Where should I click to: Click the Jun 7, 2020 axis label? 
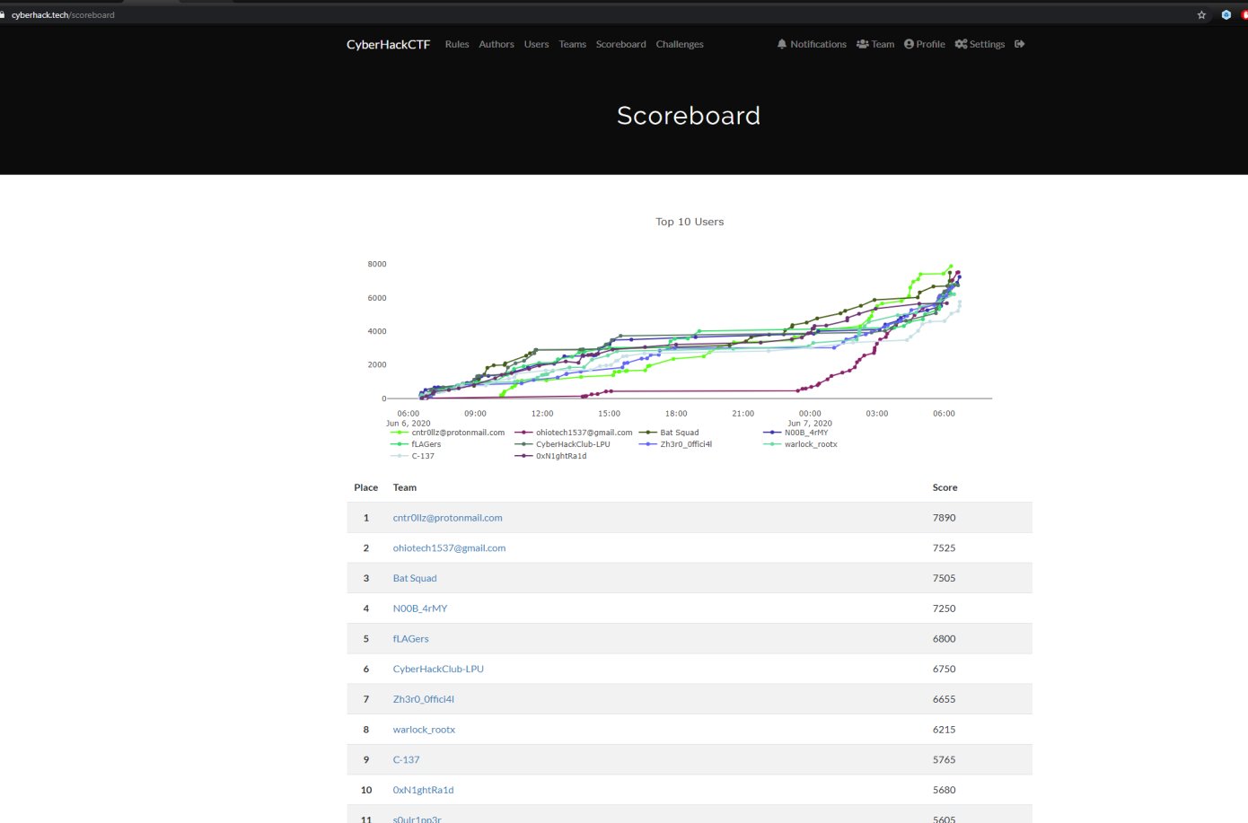pyautogui.click(x=810, y=424)
